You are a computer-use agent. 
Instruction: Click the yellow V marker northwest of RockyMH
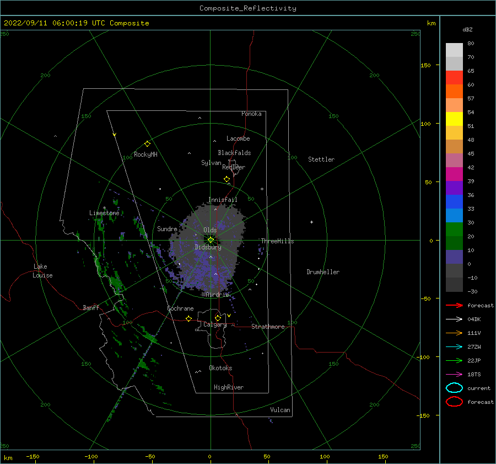pos(115,135)
